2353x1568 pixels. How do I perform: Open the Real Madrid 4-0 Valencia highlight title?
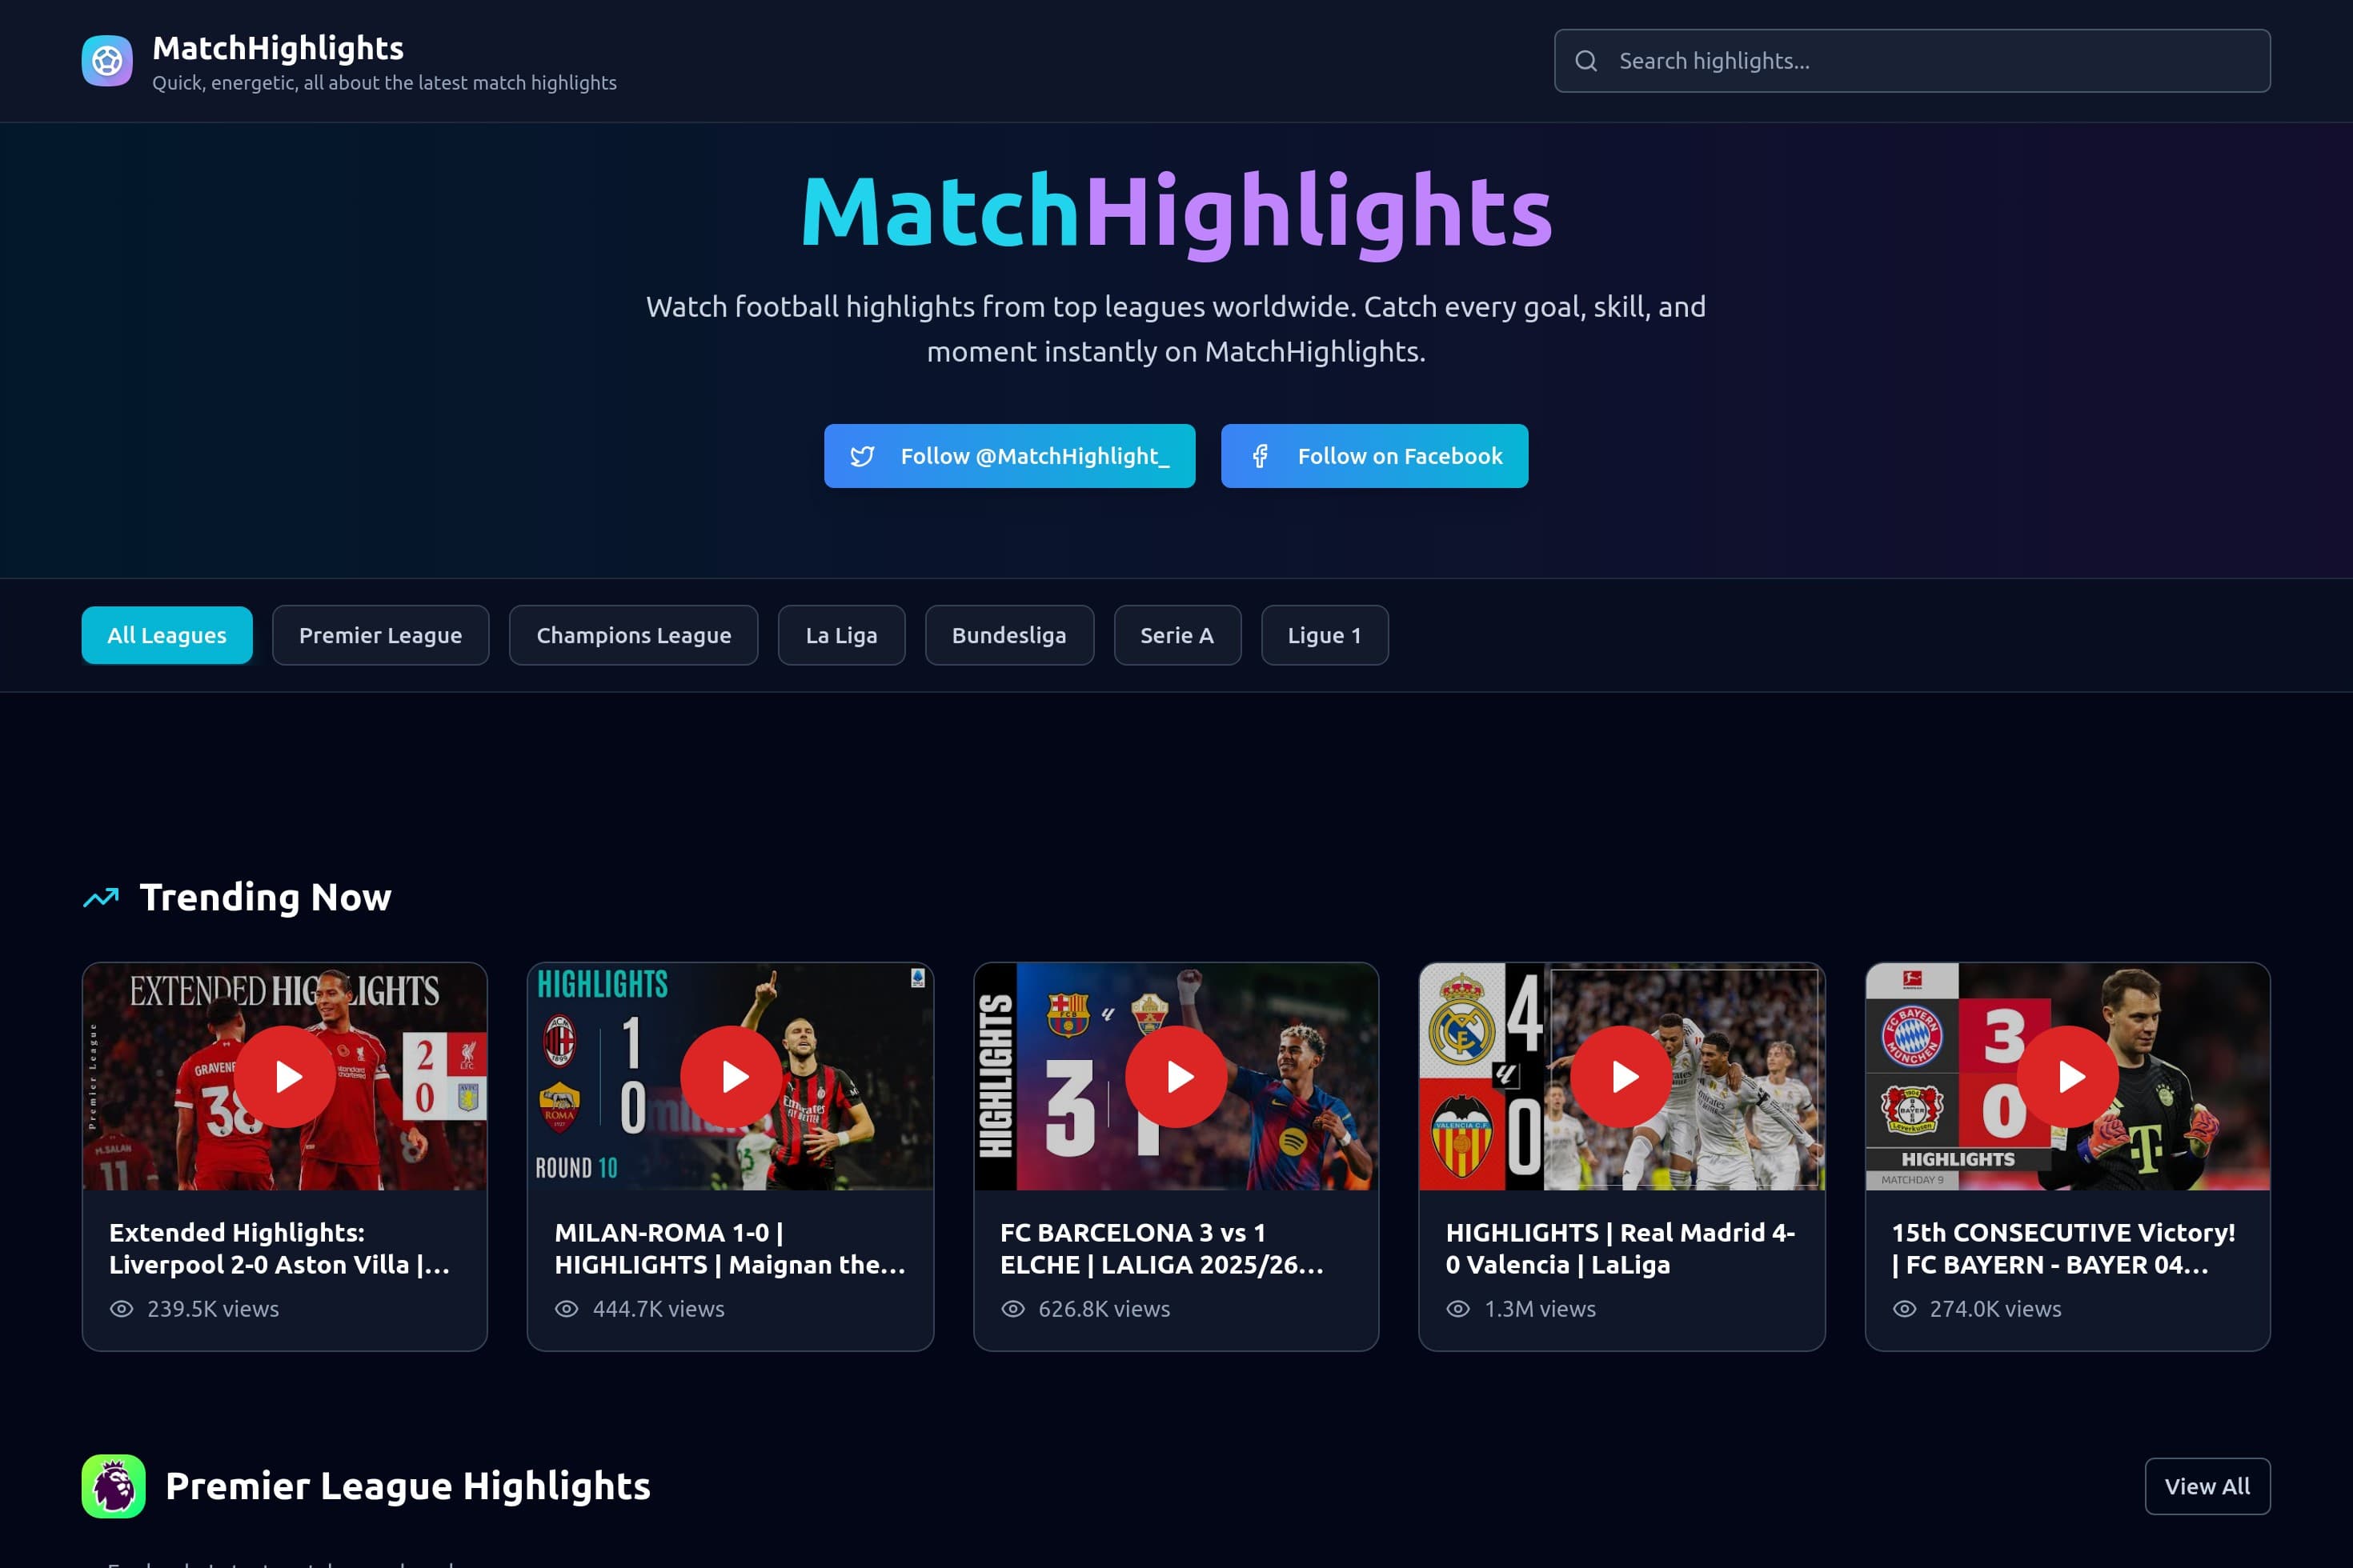(1618, 1248)
